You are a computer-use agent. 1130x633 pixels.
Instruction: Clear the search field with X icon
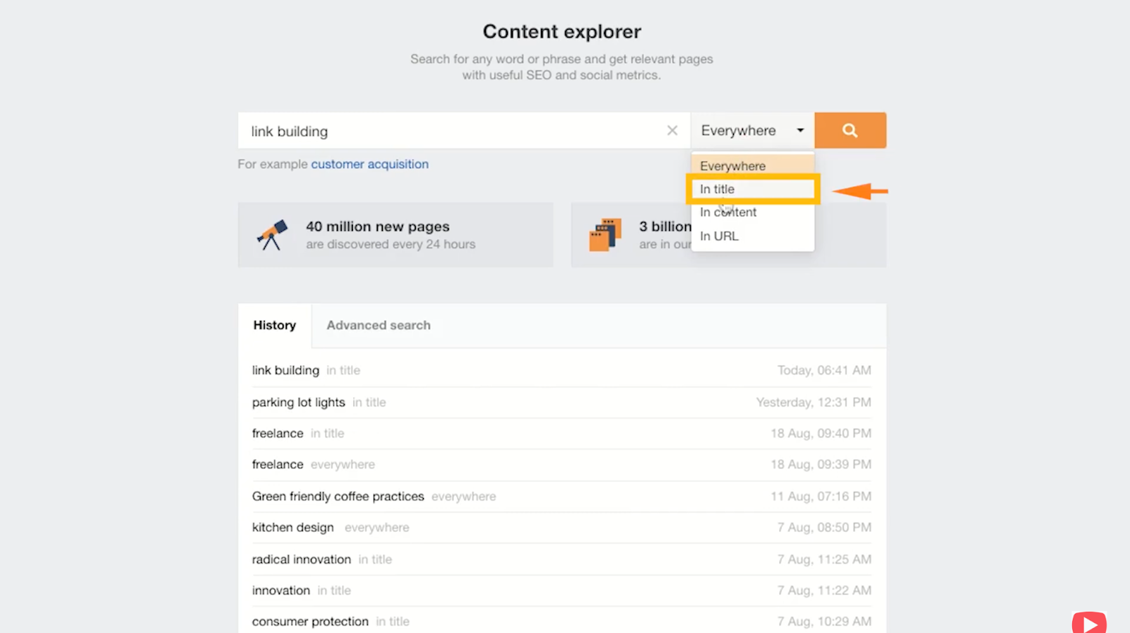[x=672, y=131]
